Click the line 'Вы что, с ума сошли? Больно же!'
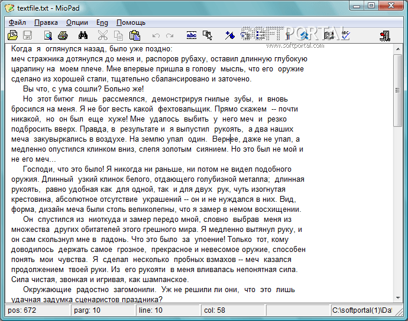This screenshot has width=408, height=321. [83, 89]
